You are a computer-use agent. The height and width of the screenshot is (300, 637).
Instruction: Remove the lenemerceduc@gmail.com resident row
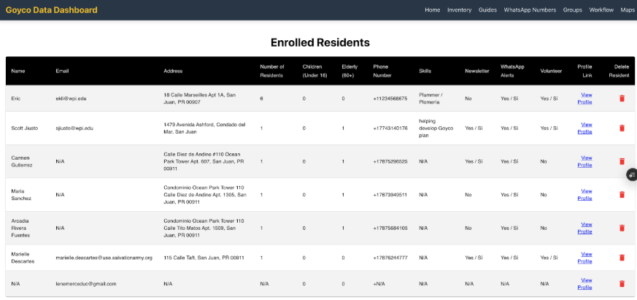pyautogui.click(x=622, y=283)
